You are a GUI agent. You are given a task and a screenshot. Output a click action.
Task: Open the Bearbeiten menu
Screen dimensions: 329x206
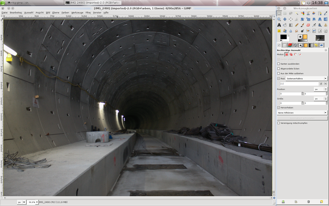[16, 13]
